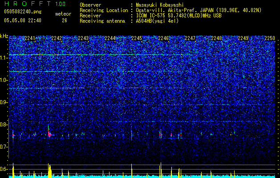This screenshot has height=178, width=280.
Task: Click the 0.8 frequency axis label
Action: click(4, 125)
